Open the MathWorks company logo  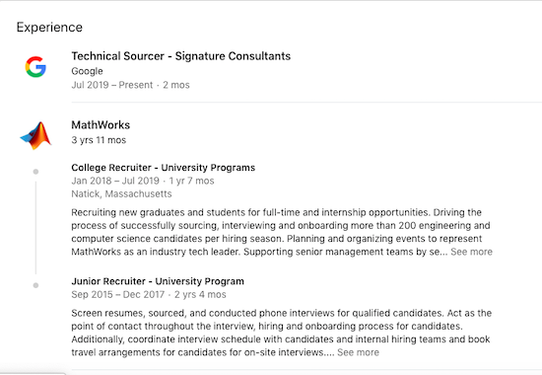click(35, 135)
